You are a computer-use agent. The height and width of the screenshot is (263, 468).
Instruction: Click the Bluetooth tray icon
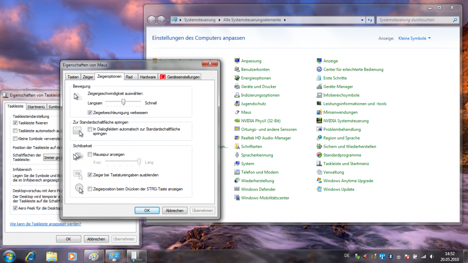point(390,256)
